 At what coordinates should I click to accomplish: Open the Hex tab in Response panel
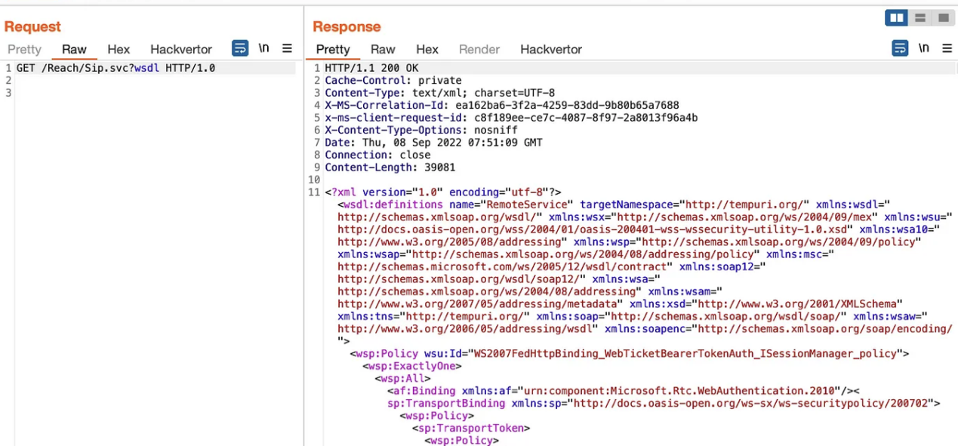[427, 49]
